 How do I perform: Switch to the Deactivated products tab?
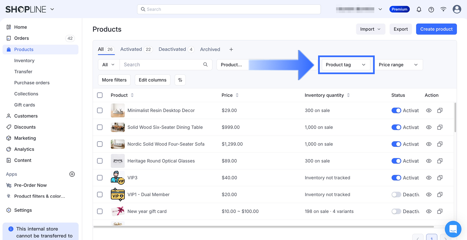pyautogui.click(x=172, y=49)
